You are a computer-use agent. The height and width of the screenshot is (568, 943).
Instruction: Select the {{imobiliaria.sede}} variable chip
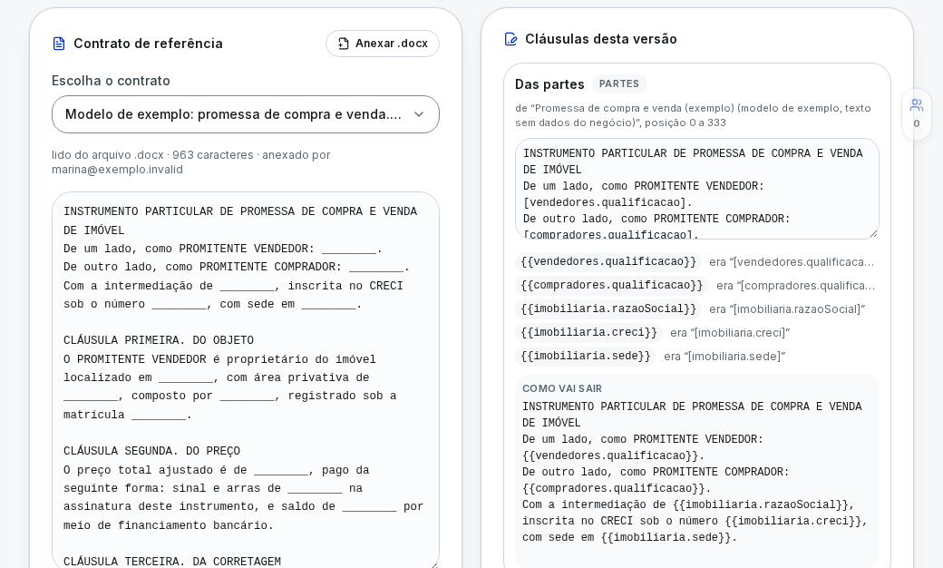click(x=586, y=357)
